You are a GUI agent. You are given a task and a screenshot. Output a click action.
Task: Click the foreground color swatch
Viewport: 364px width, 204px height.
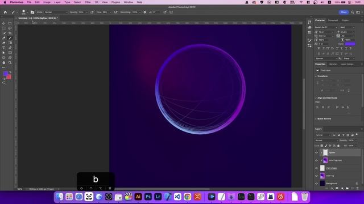point(5,74)
